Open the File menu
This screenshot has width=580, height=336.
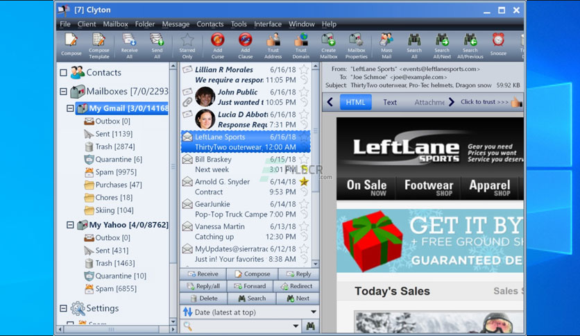tap(65, 24)
